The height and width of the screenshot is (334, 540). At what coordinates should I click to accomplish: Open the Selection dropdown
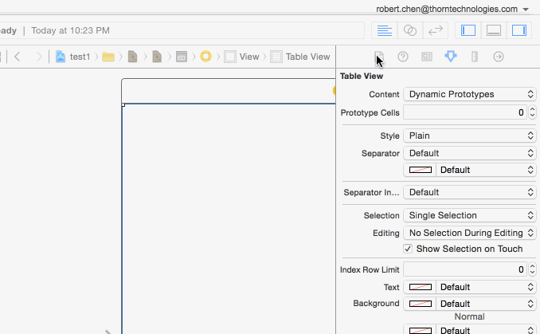click(470, 215)
